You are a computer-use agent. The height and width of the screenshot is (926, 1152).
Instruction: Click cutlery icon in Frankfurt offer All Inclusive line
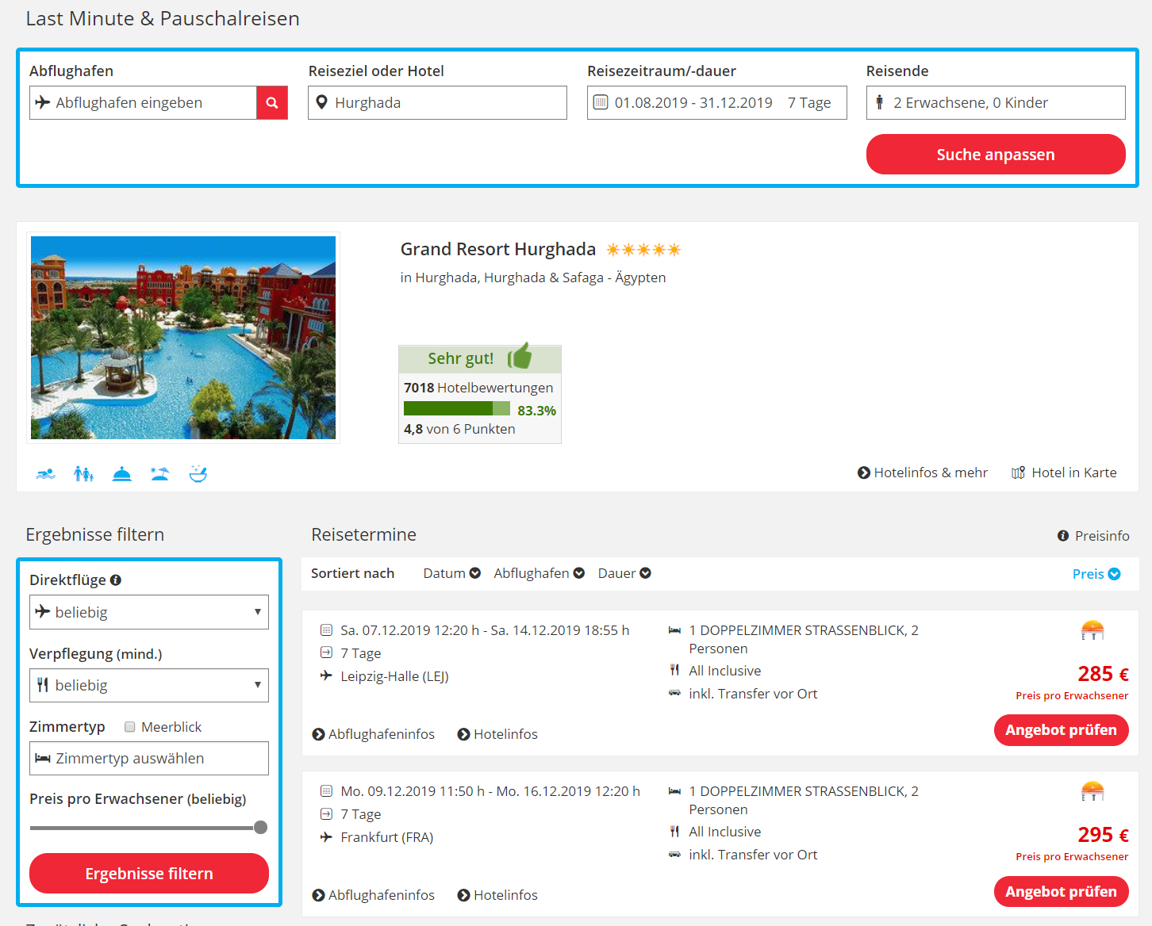pyautogui.click(x=674, y=832)
